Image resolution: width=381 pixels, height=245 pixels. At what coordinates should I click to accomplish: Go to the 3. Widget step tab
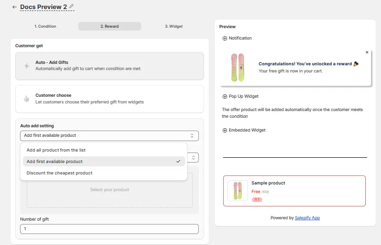(174, 26)
